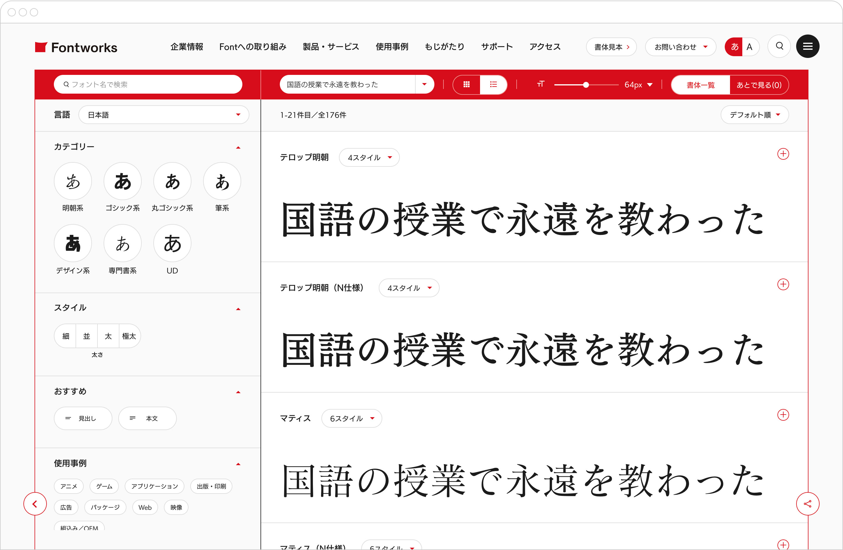Switch language display to A (English)
The width and height of the screenshot is (843, 550).
click(x=750, y=46)
